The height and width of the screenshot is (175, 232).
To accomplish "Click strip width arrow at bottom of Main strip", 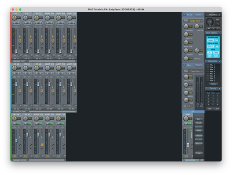I will tap(192, 156).
